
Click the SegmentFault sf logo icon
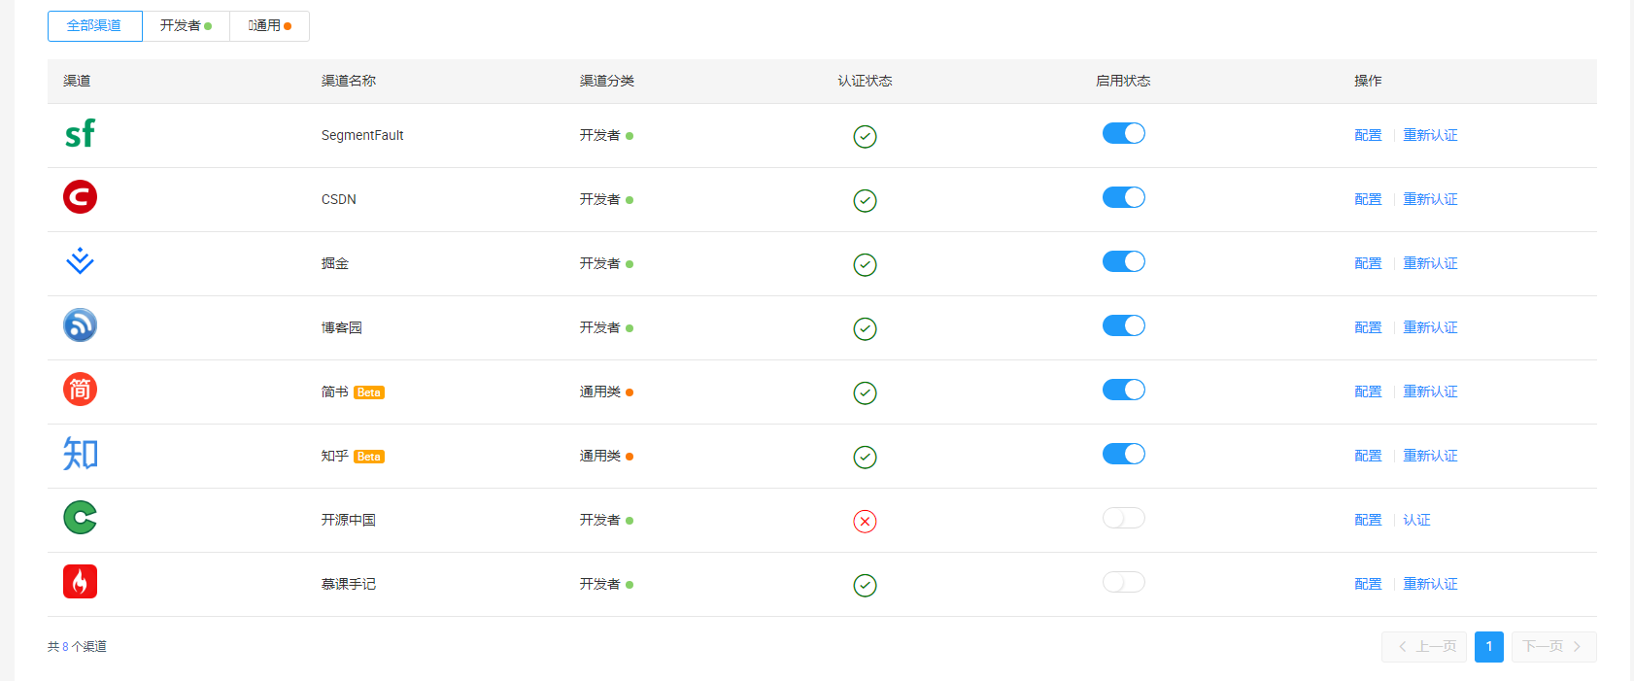[x=80, y=134]
